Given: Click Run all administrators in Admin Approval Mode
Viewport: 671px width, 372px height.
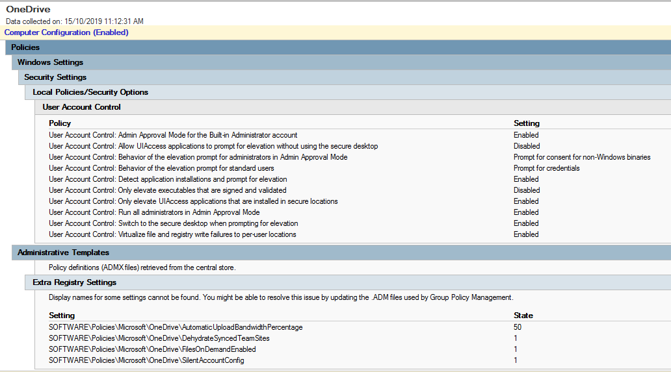Looking at the screenshot, I should coord(154,212).
